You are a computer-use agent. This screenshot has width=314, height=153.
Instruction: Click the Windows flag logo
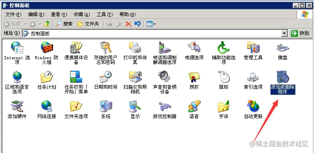click(305, 14)
